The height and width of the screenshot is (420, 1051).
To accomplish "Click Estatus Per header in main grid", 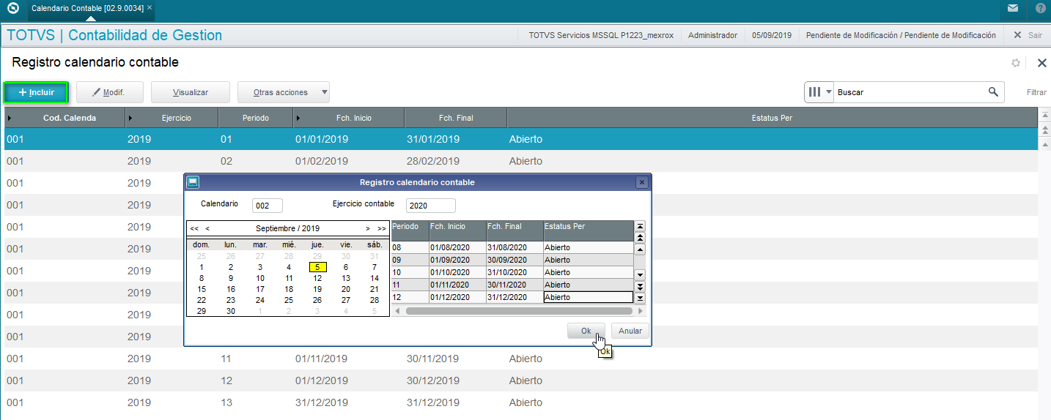I will [772, 118].
